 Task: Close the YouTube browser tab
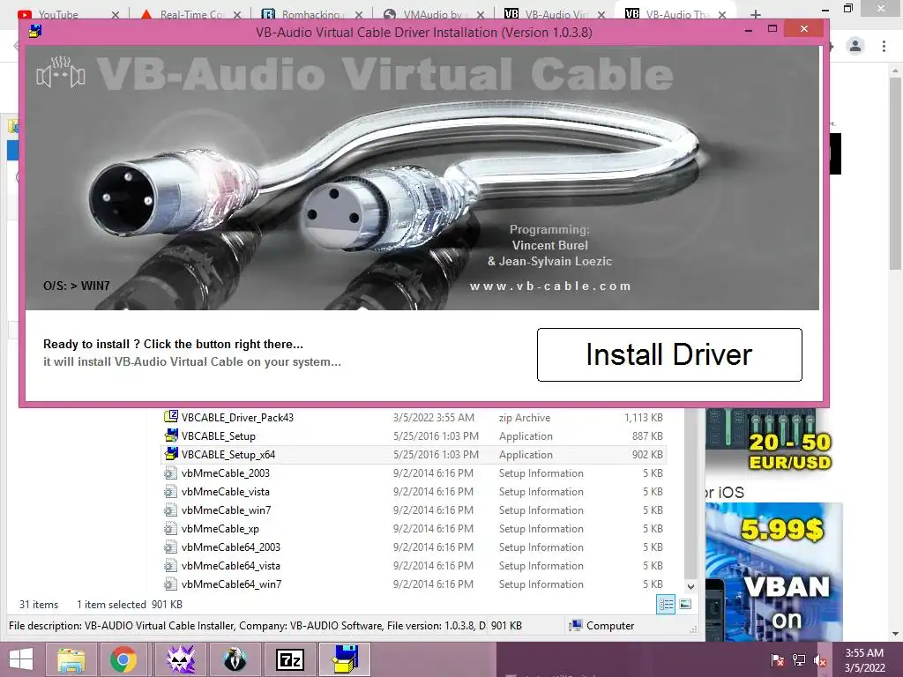[116, 14]
